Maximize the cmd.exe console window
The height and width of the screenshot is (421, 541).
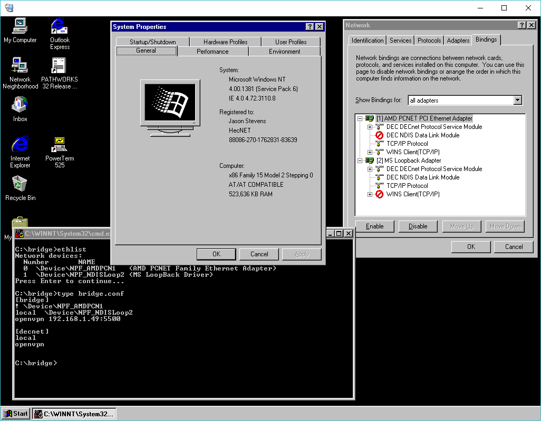[x=339, y=233]
